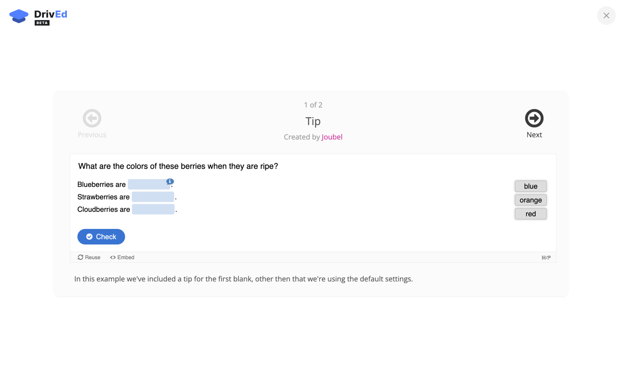The height and width of the screenshot is (388, 622).
Task: Select the blank after "Strawberries are"
Action: tap(153, 197)
